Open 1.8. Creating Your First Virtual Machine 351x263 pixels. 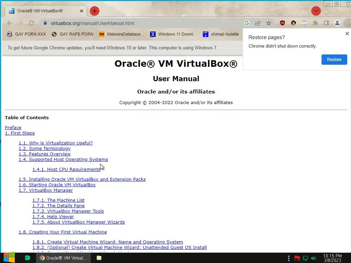tap(63, 232)
